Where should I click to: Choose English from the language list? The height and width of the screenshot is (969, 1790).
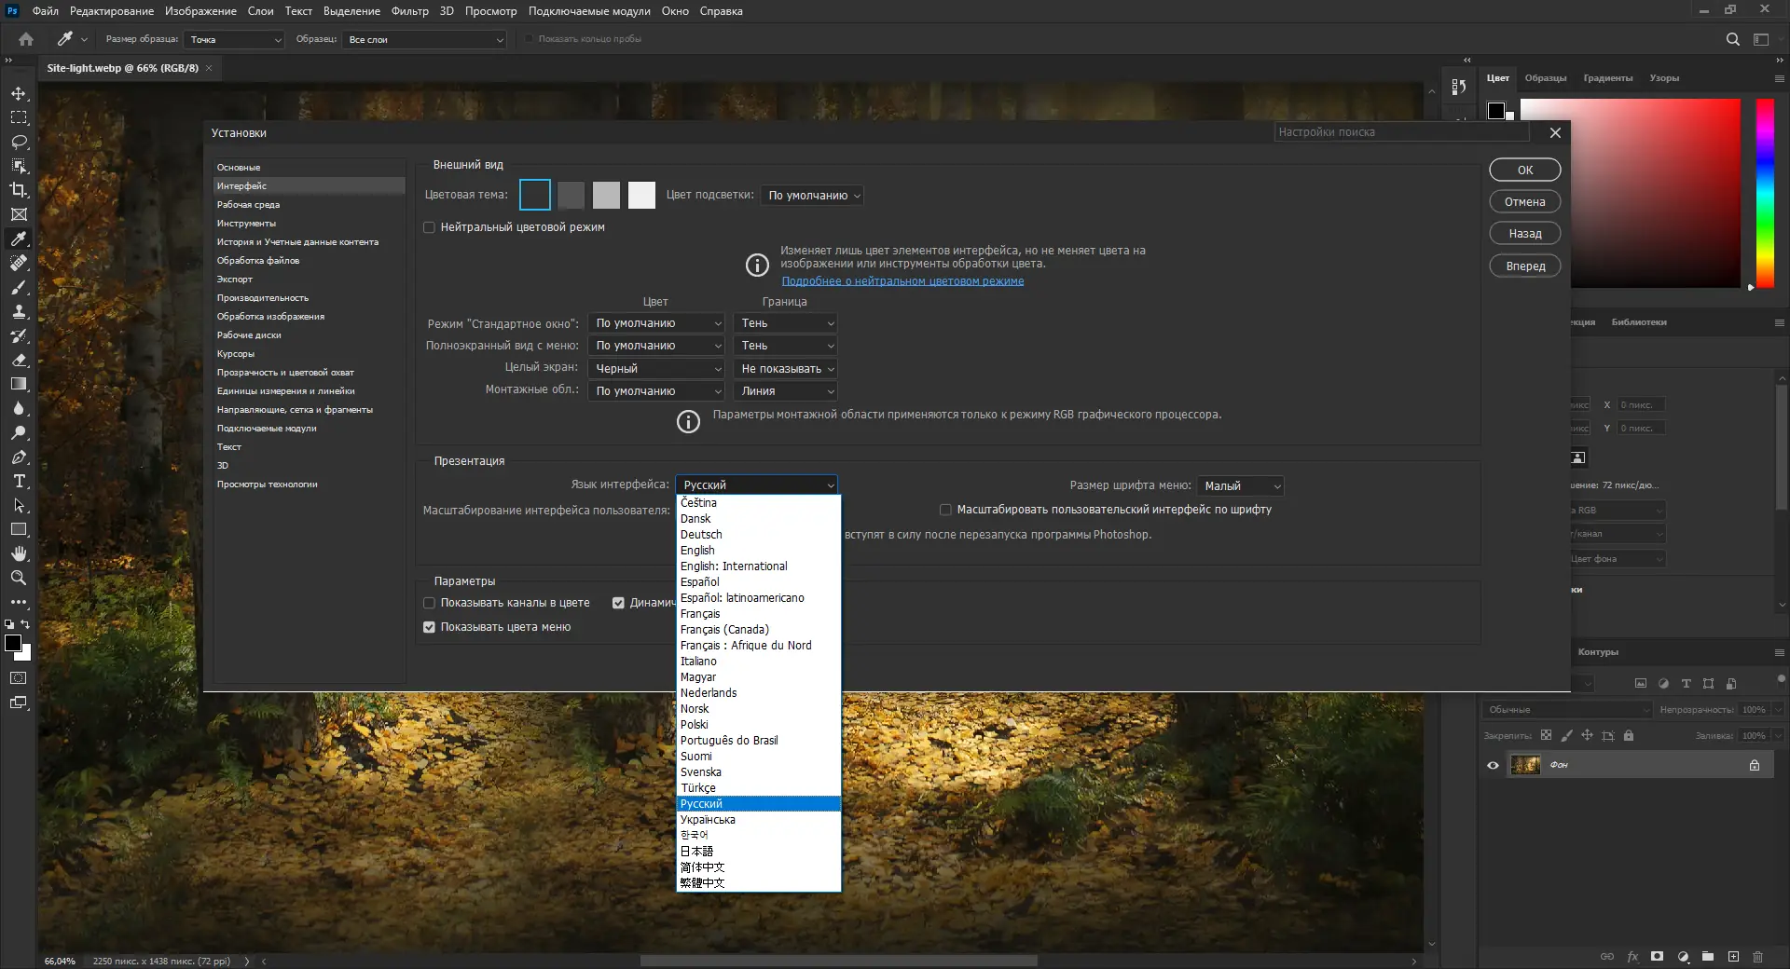(x=697, y=551)
